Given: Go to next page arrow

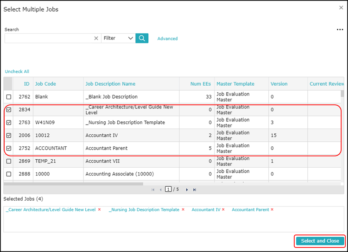Looking at the screenshot, I should pyautogui.click(x=187, y=189).
